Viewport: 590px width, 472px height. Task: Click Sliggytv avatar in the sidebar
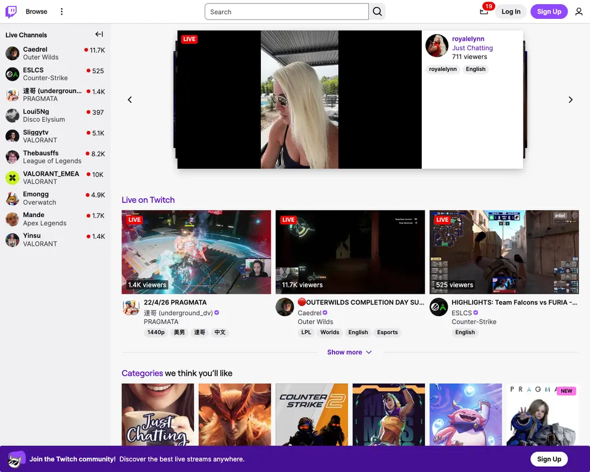(x=12, y=136)
